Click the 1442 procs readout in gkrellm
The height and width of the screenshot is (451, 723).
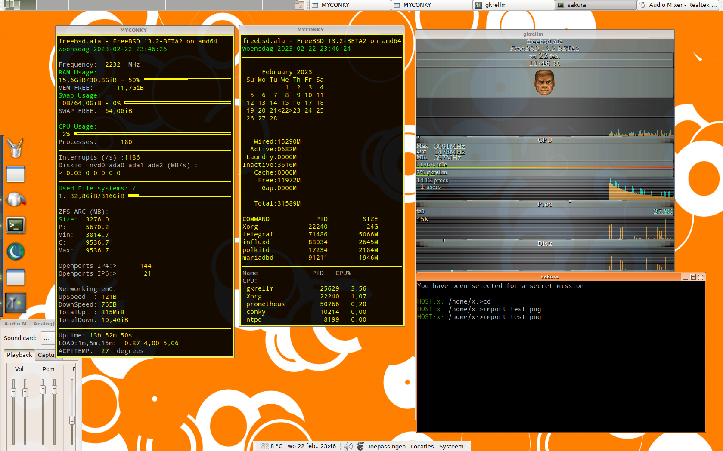432,181
